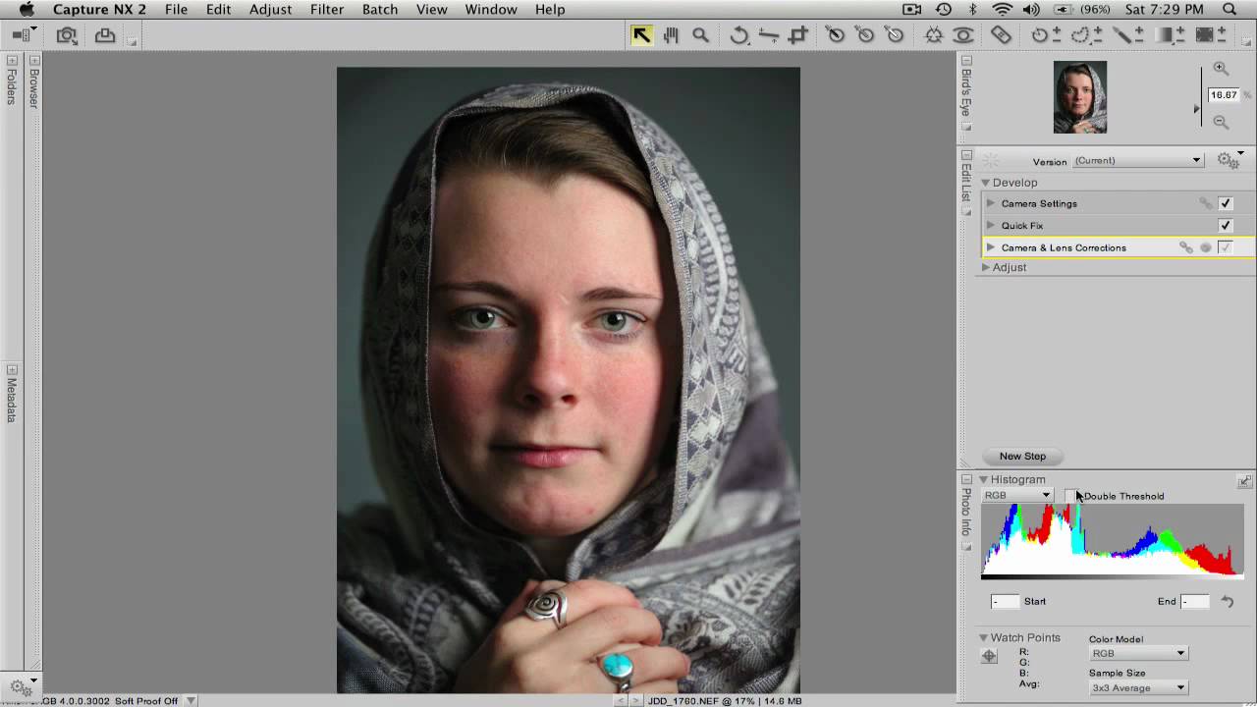The image size is (1257, 707).
Task: Reset histogram threshold with undo arrow
Action: (x=1228, y=601)
